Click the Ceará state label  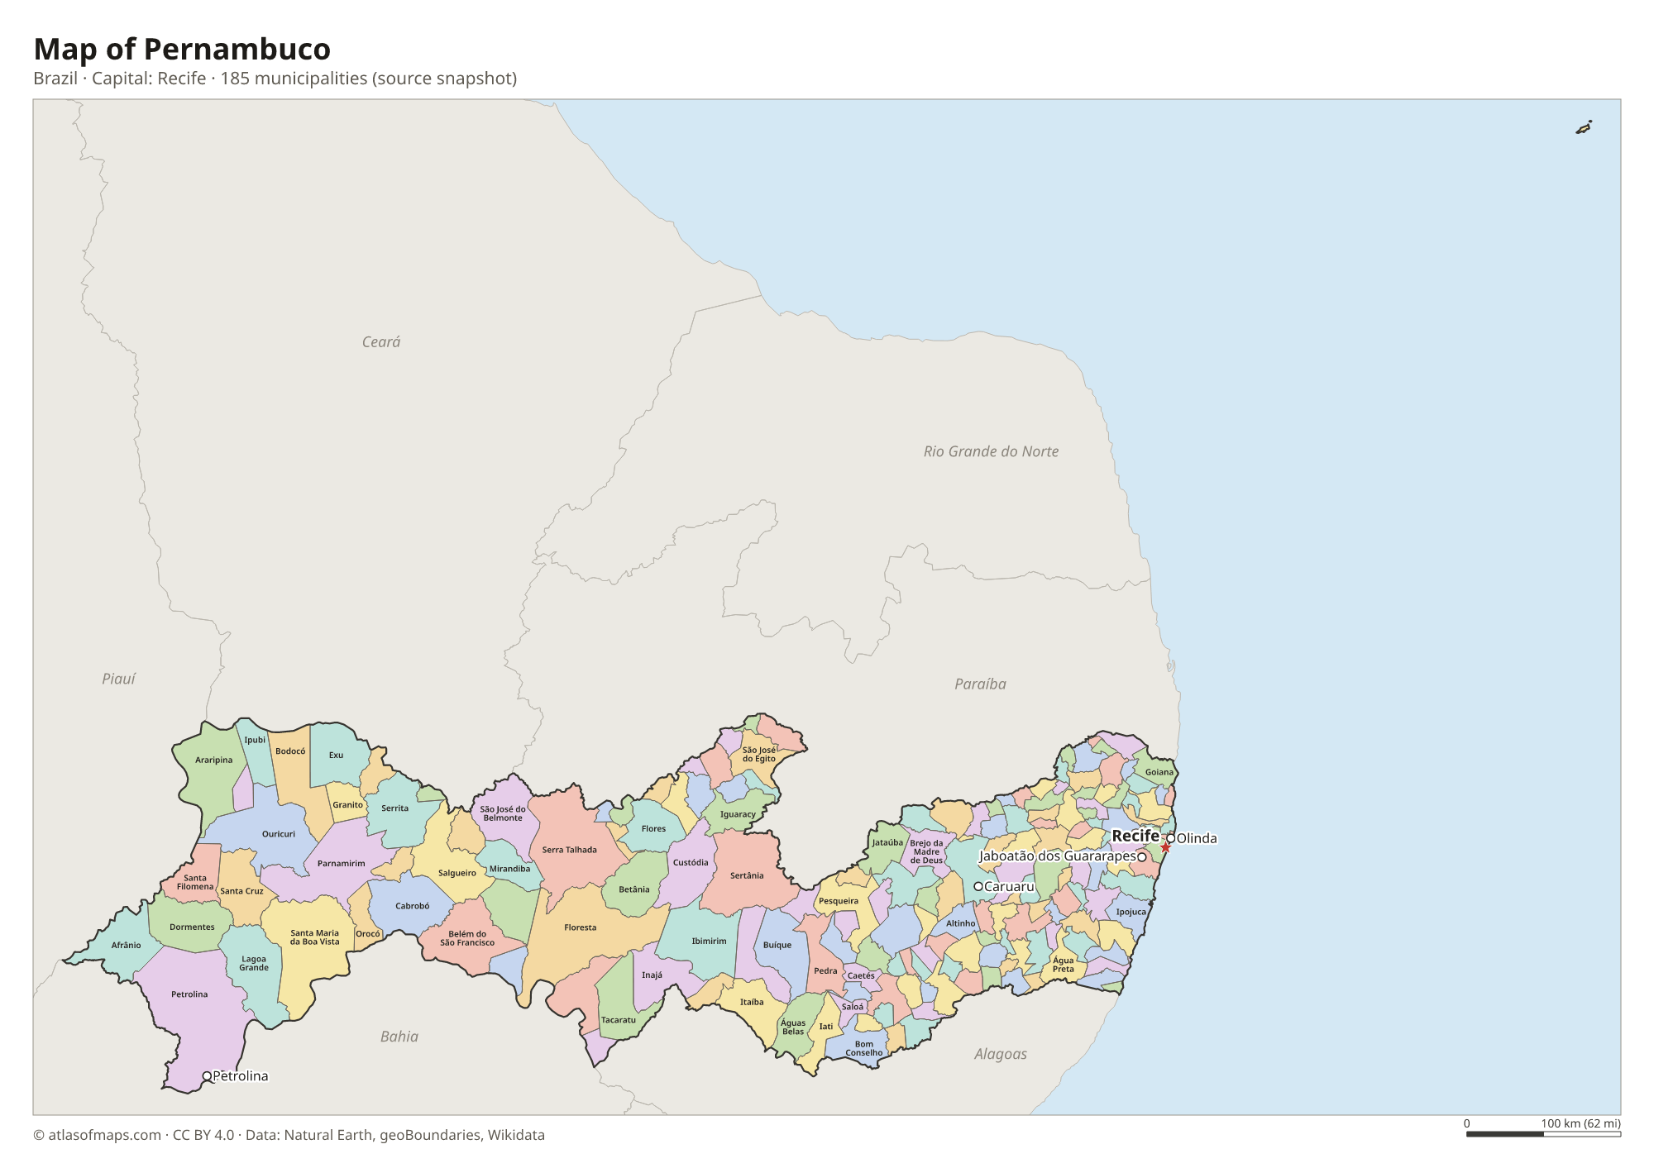pyautogui.click(x=381, y=342)
